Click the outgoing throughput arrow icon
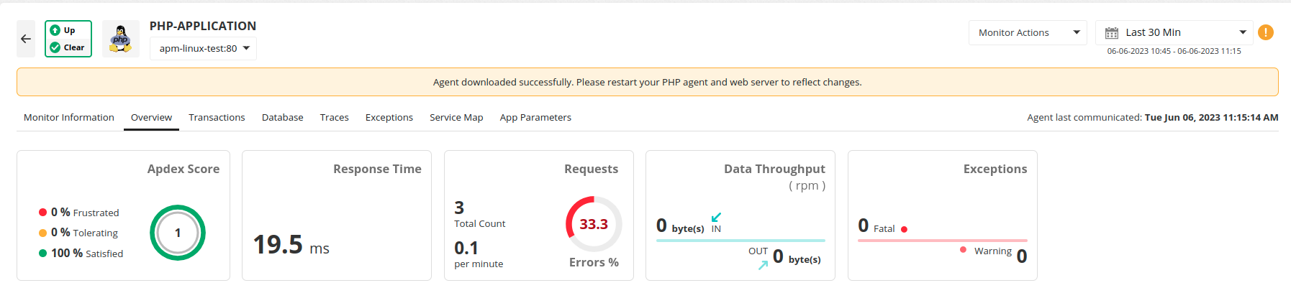 (x=763, y=265)
